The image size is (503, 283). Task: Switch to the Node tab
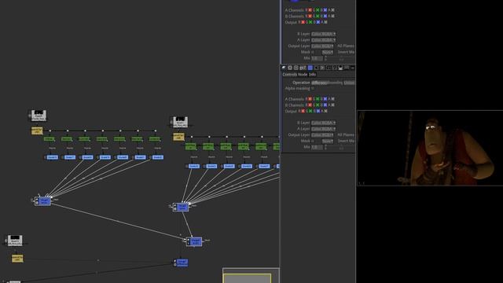tap(303, 75)
